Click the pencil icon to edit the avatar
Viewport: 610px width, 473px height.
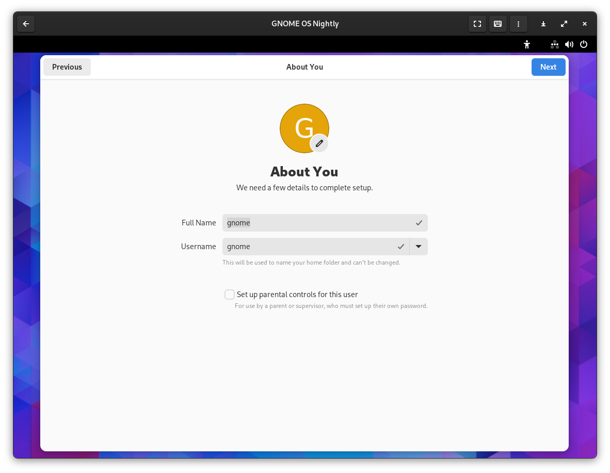coord(319,143)
